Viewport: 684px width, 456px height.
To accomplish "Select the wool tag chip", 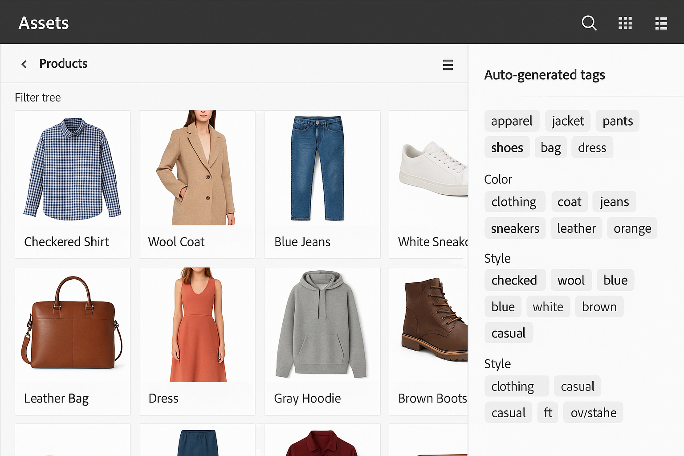I will tap(570, 281).
